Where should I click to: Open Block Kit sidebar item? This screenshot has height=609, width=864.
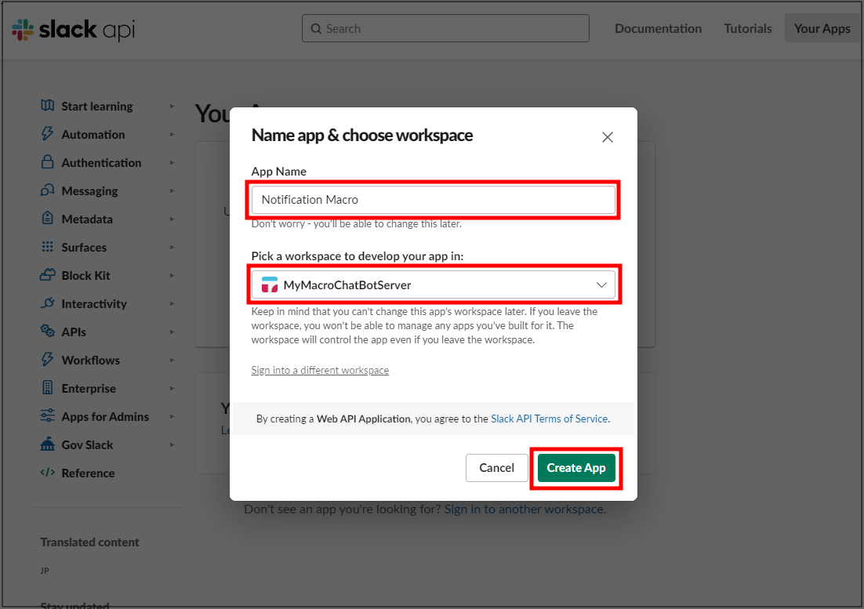pos(86,275)
